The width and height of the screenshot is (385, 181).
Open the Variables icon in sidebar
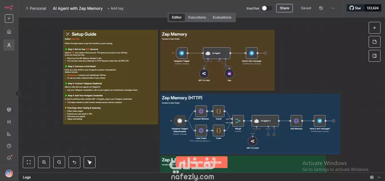[x=9, y=122]
